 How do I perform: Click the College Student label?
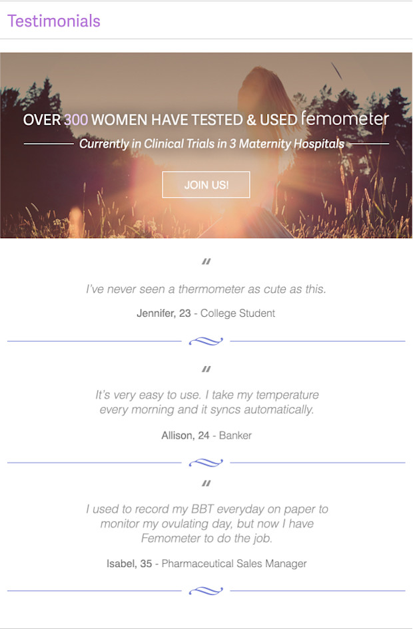tap(238, 314)
